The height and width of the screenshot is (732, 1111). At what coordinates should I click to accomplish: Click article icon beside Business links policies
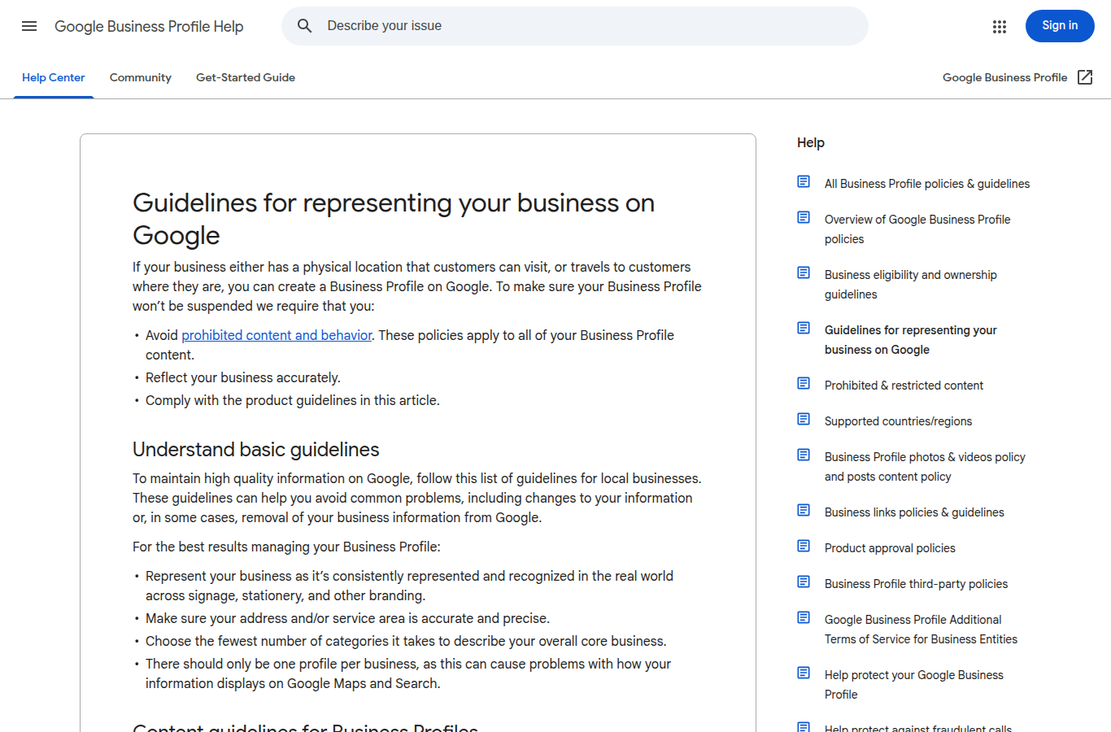(x=804, y=510)
